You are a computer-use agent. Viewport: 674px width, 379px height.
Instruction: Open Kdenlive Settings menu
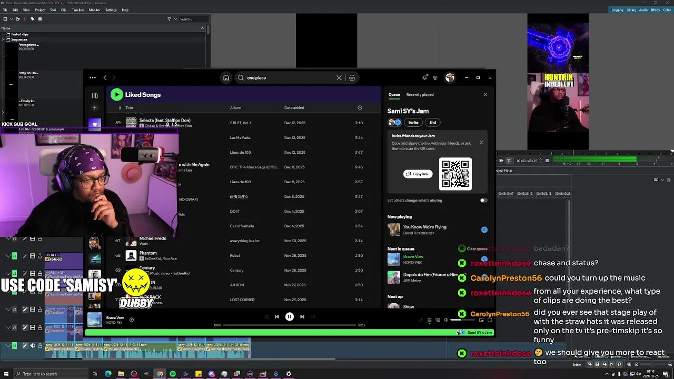click(x=111, y=10)
